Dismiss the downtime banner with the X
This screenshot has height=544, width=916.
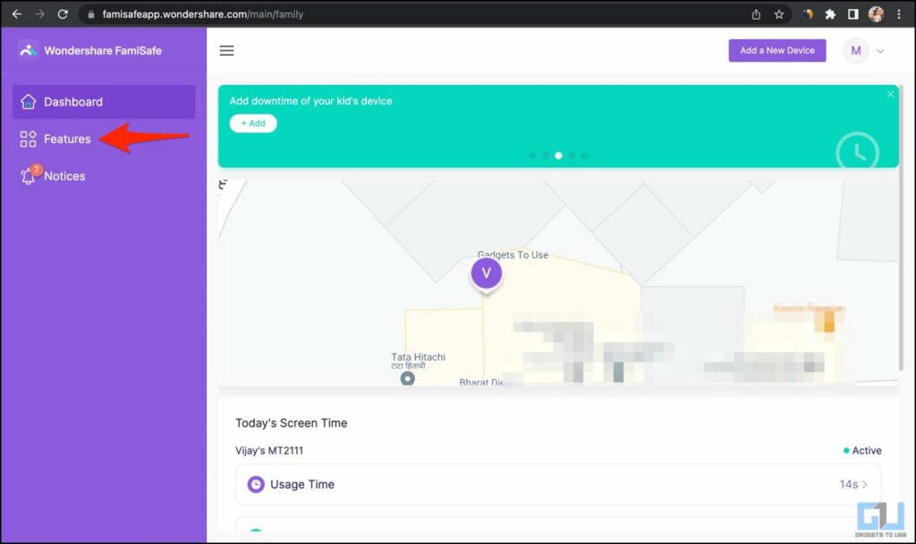tap(890, 93)
